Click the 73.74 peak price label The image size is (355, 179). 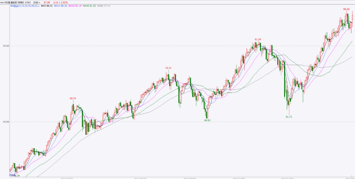click(168, 68)
